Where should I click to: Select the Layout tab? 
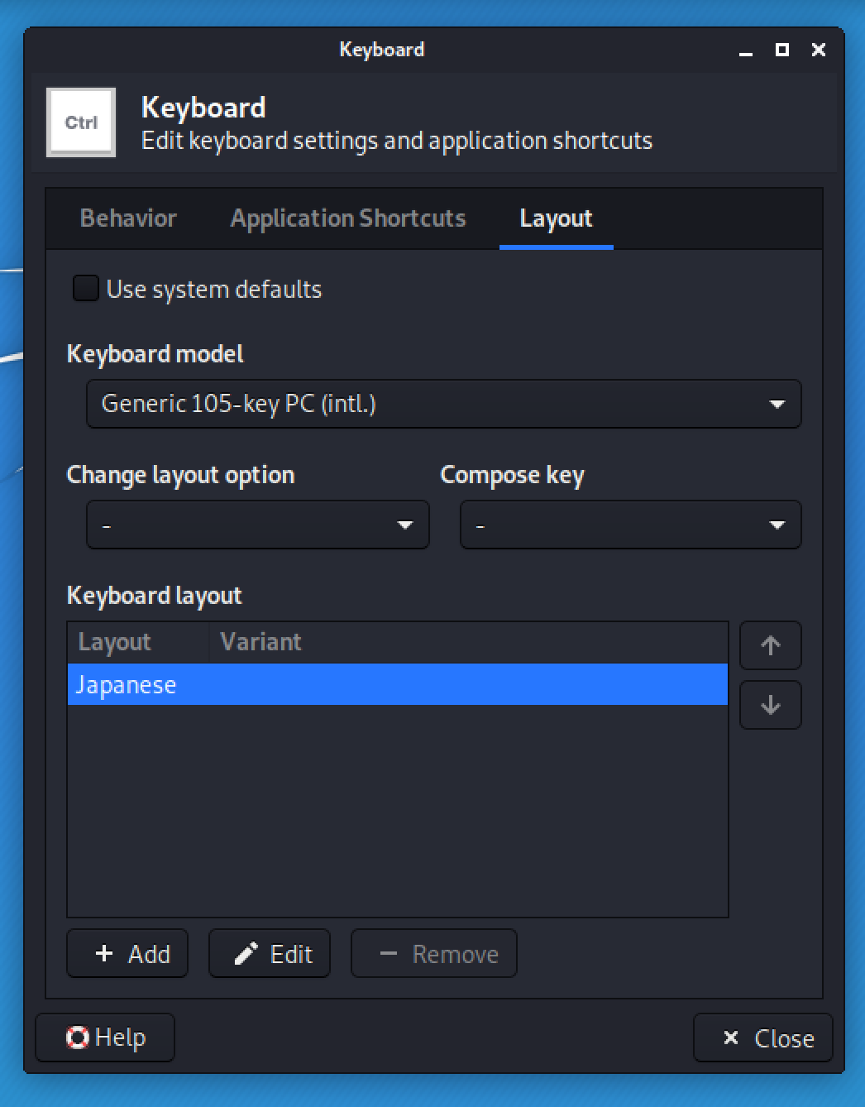coord(556,218)
